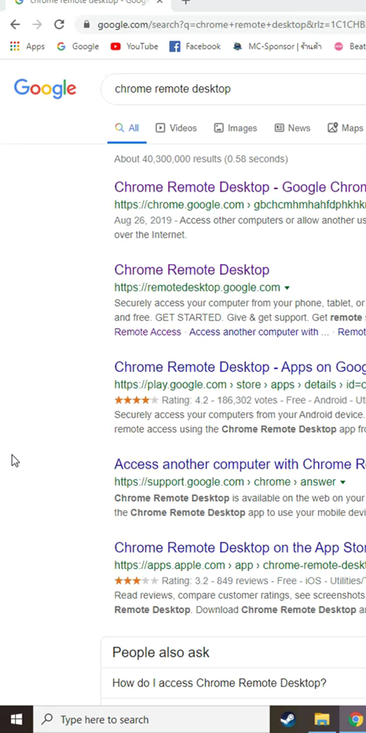Expand the support.google.com result dropdown arrow
This screenshot has height=733, width=366.
click(343, 482)
